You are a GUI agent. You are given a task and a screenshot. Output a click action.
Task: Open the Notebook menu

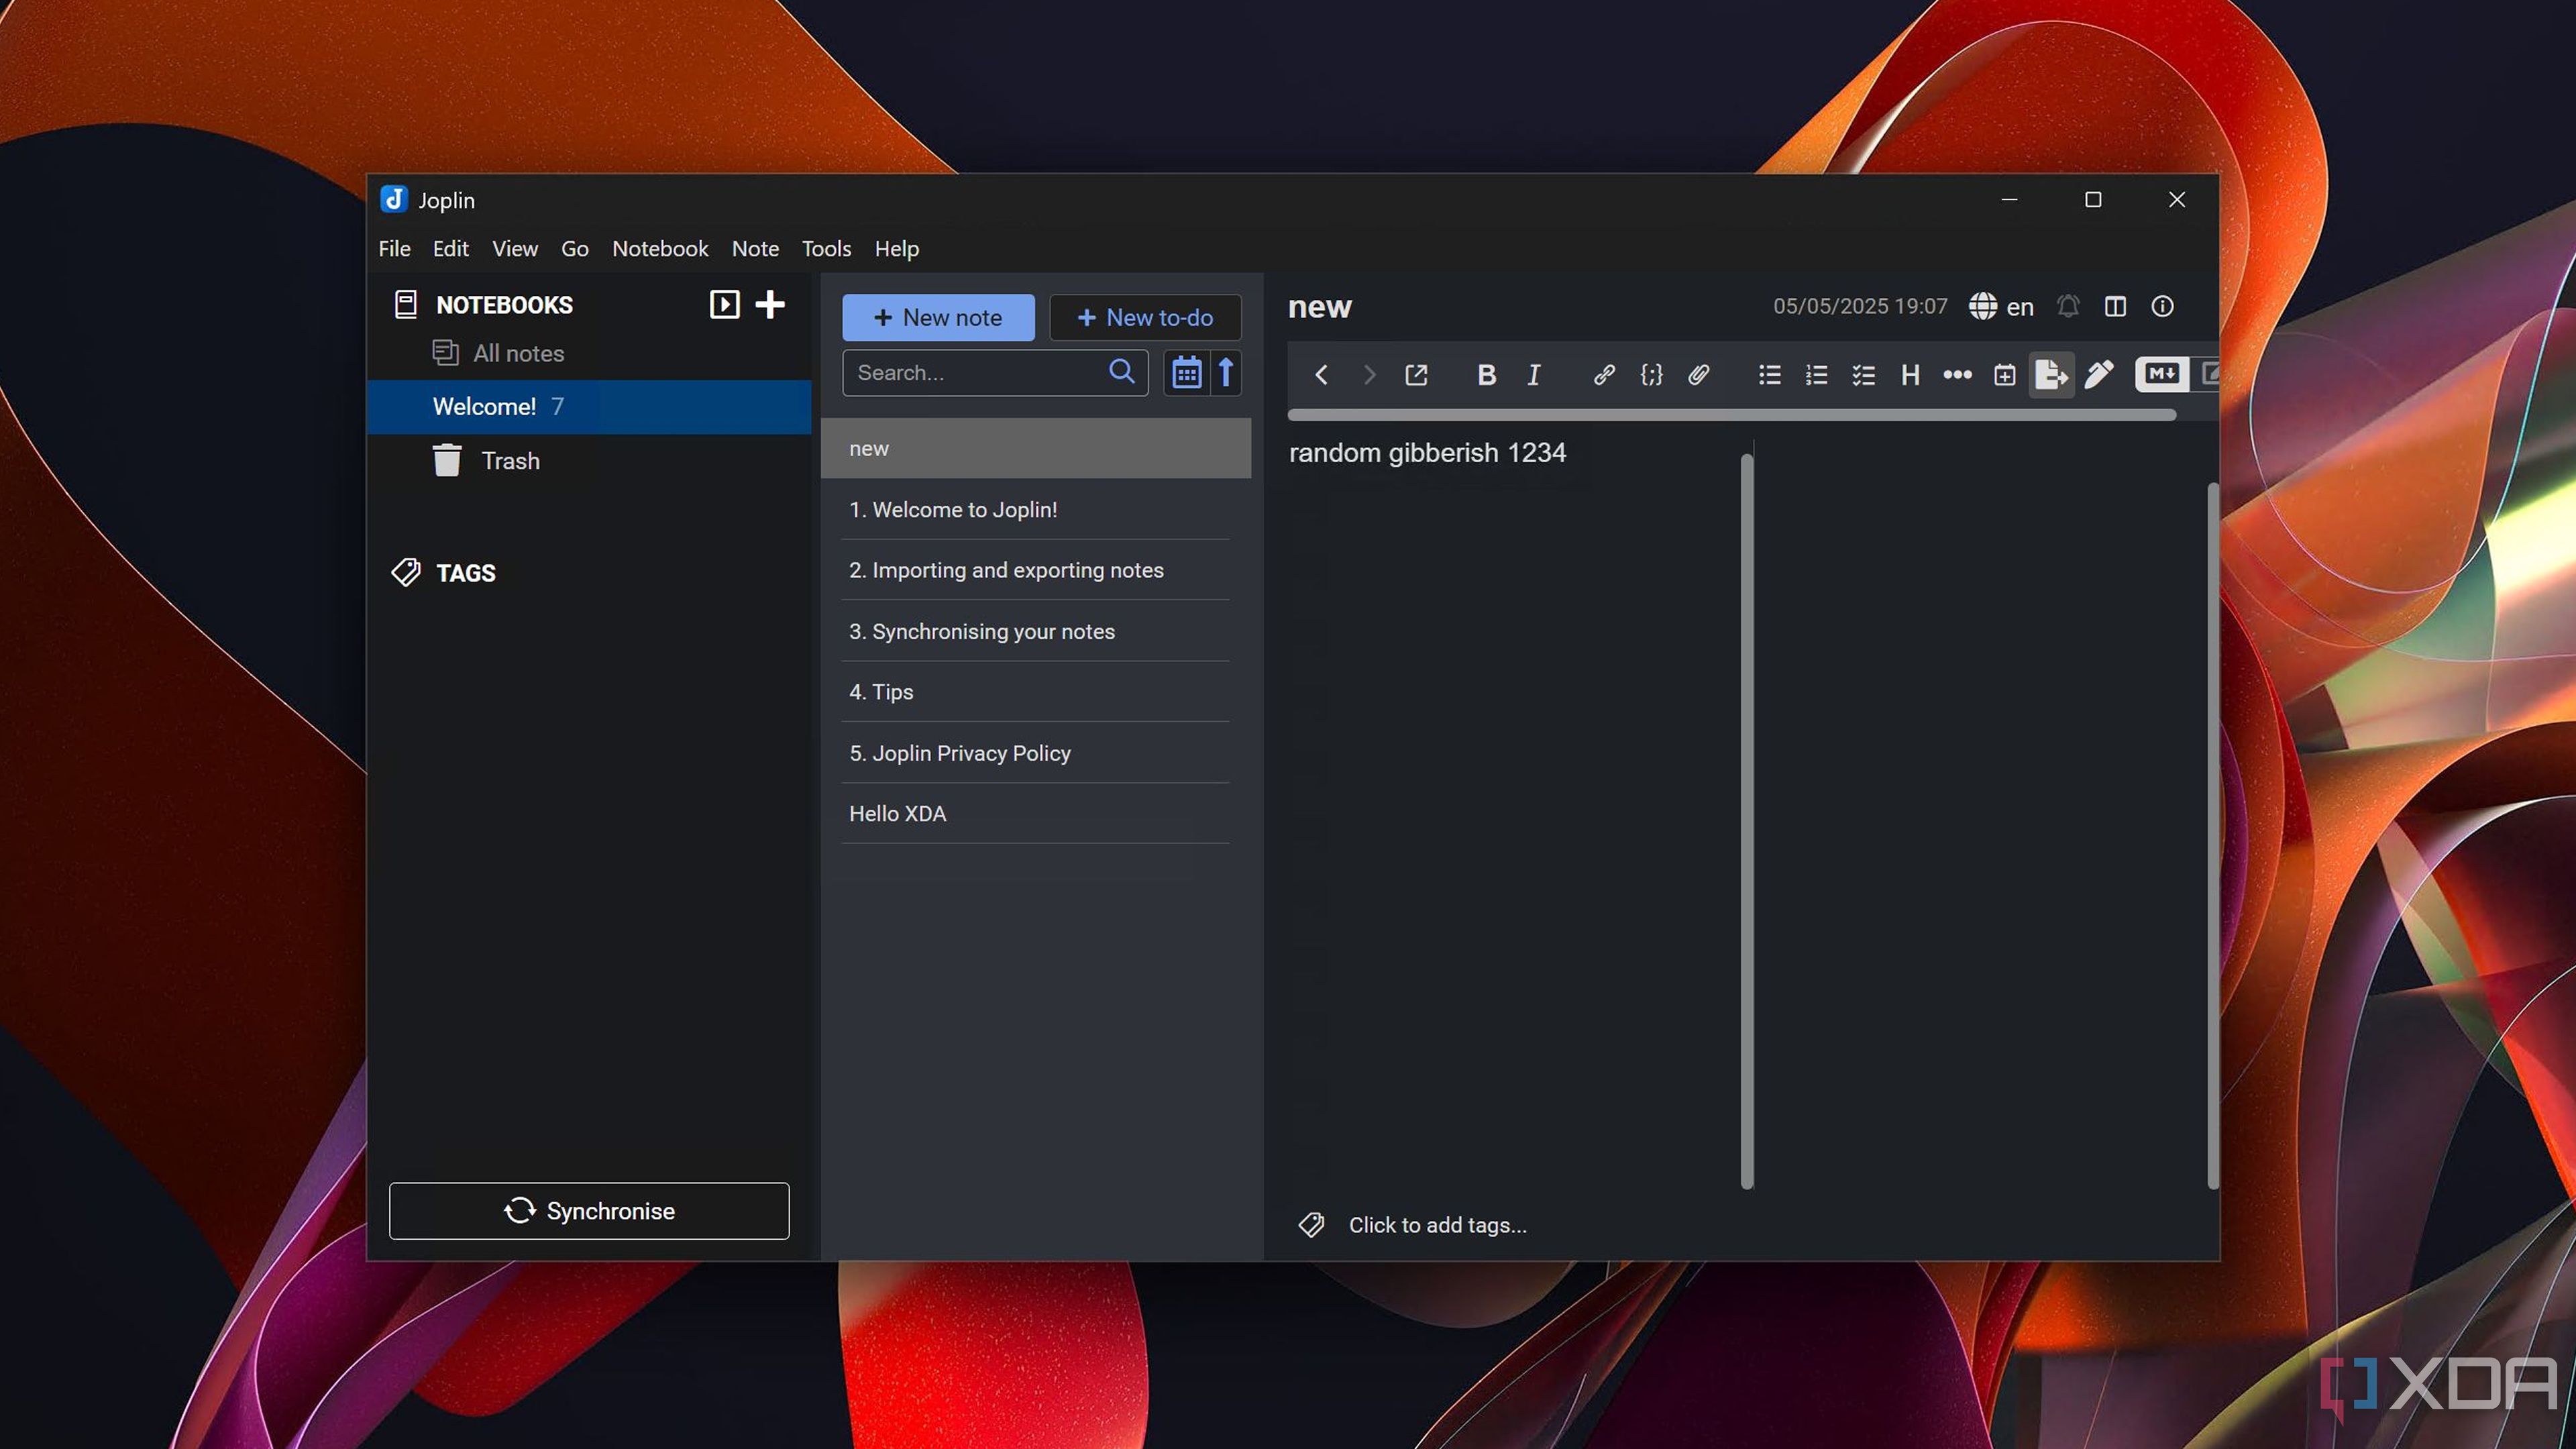660,248
